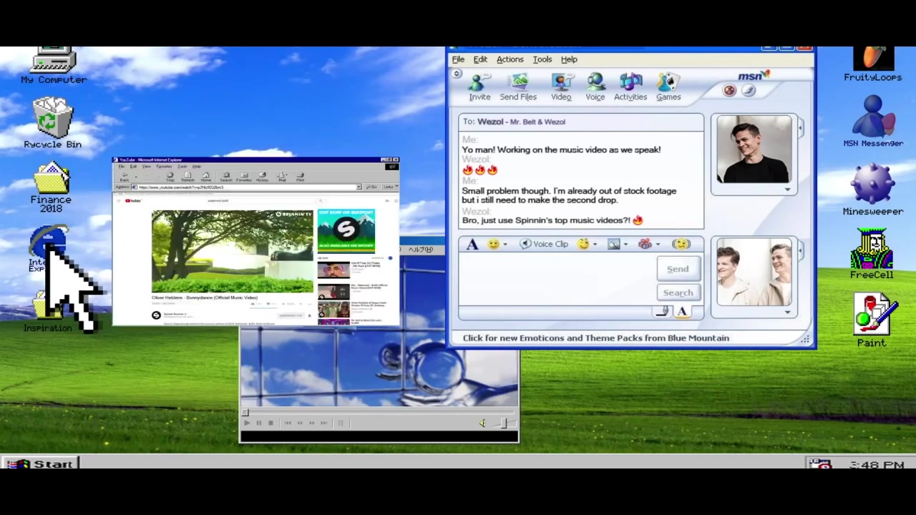
Task: Move the media player seek bar thumb
Action: click(x=245, y=412)
